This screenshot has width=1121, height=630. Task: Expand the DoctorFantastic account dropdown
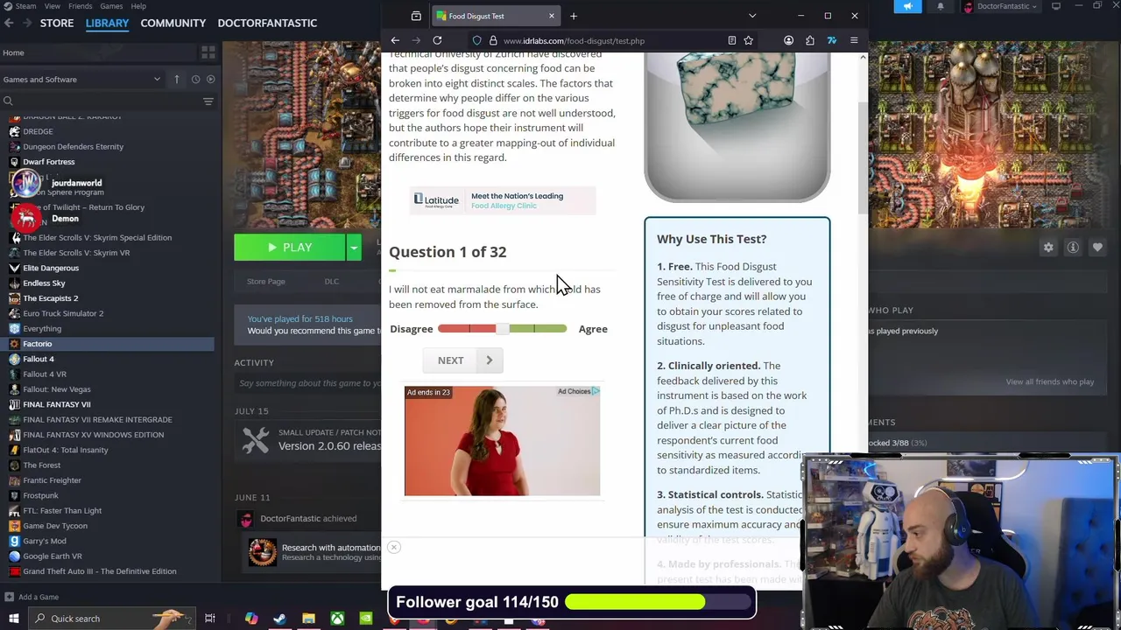tap(1000, 6)
